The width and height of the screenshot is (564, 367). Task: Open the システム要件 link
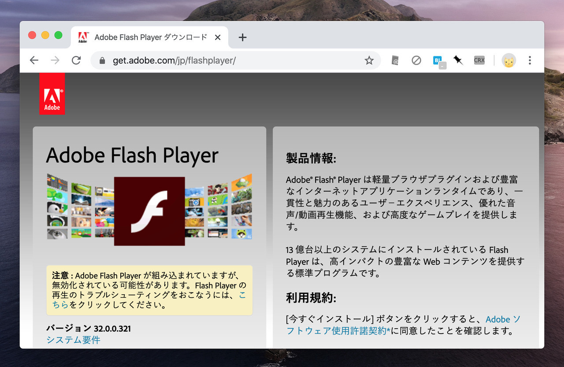click(x=73, y=340)
